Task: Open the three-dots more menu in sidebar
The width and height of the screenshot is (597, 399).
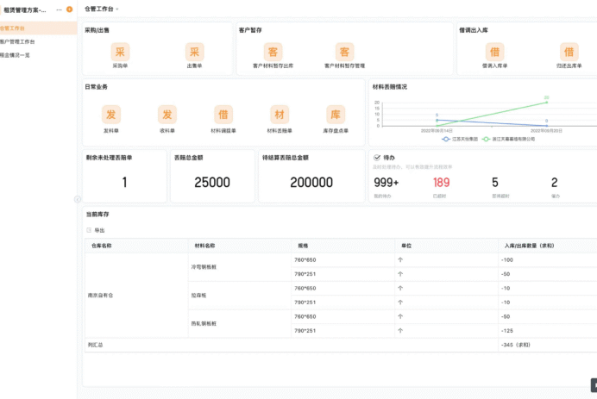Action: pos(59,9)
